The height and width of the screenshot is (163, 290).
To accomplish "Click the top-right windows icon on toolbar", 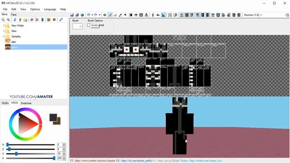I will (287, 15).
